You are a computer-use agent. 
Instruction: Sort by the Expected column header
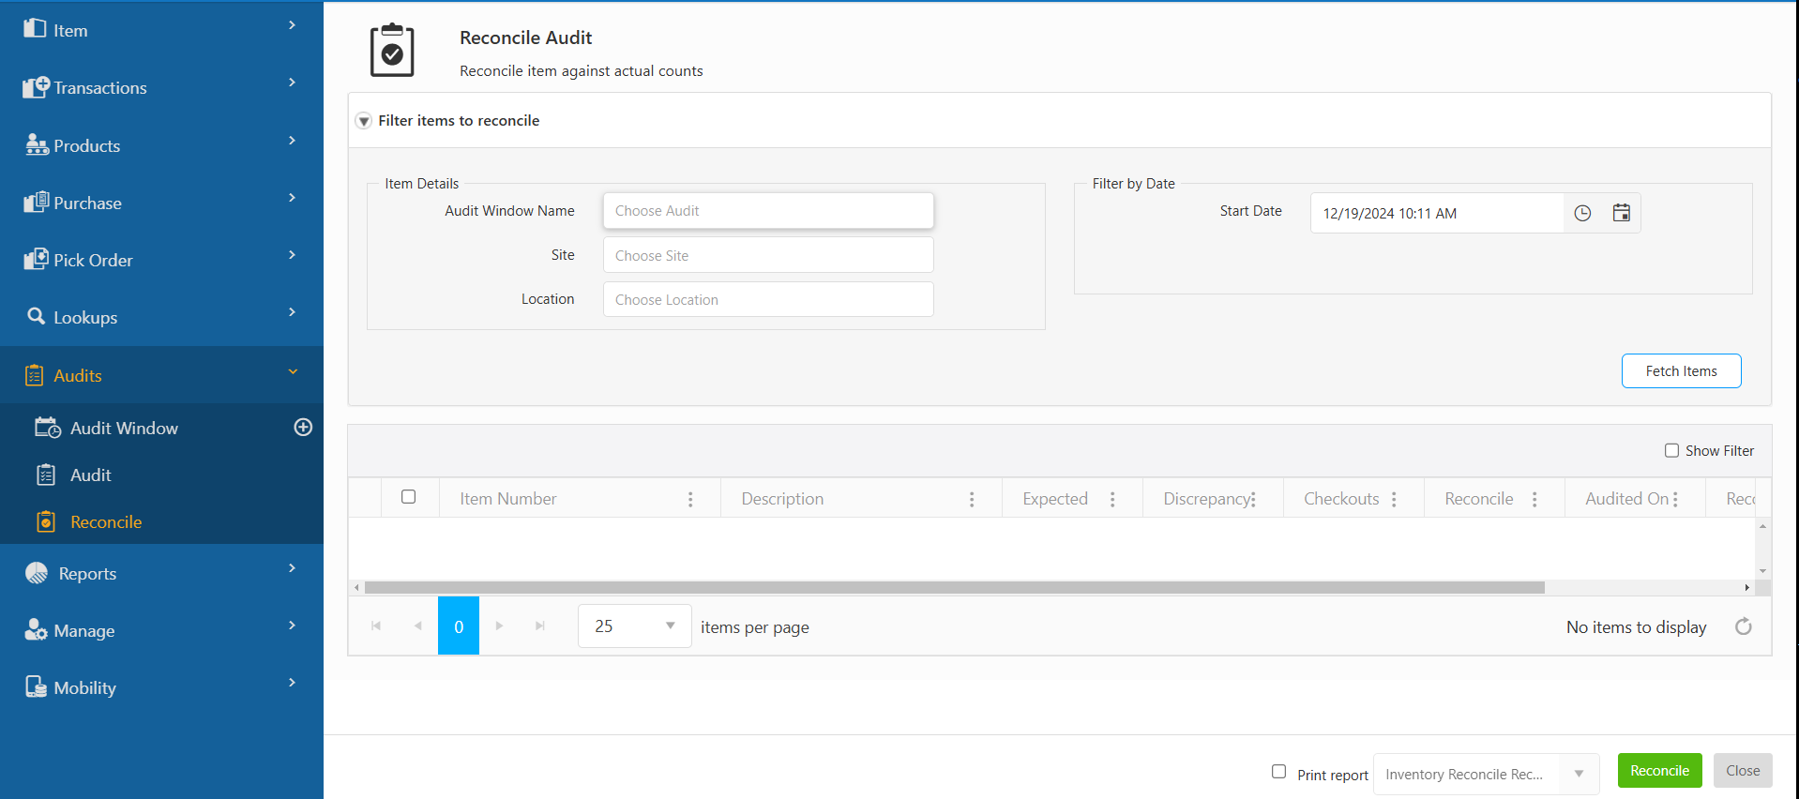coord(1055,499)
